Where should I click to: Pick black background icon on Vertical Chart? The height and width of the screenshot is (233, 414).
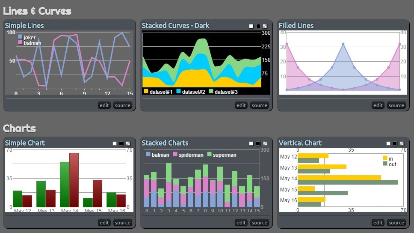(x=395, y=143)
